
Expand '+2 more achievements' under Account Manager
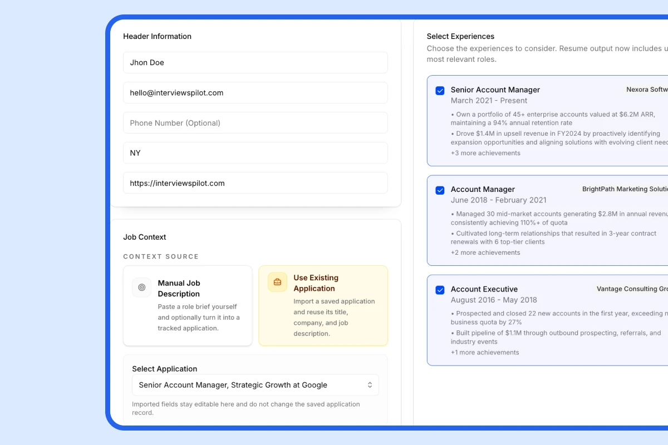(x=484, y=253)
